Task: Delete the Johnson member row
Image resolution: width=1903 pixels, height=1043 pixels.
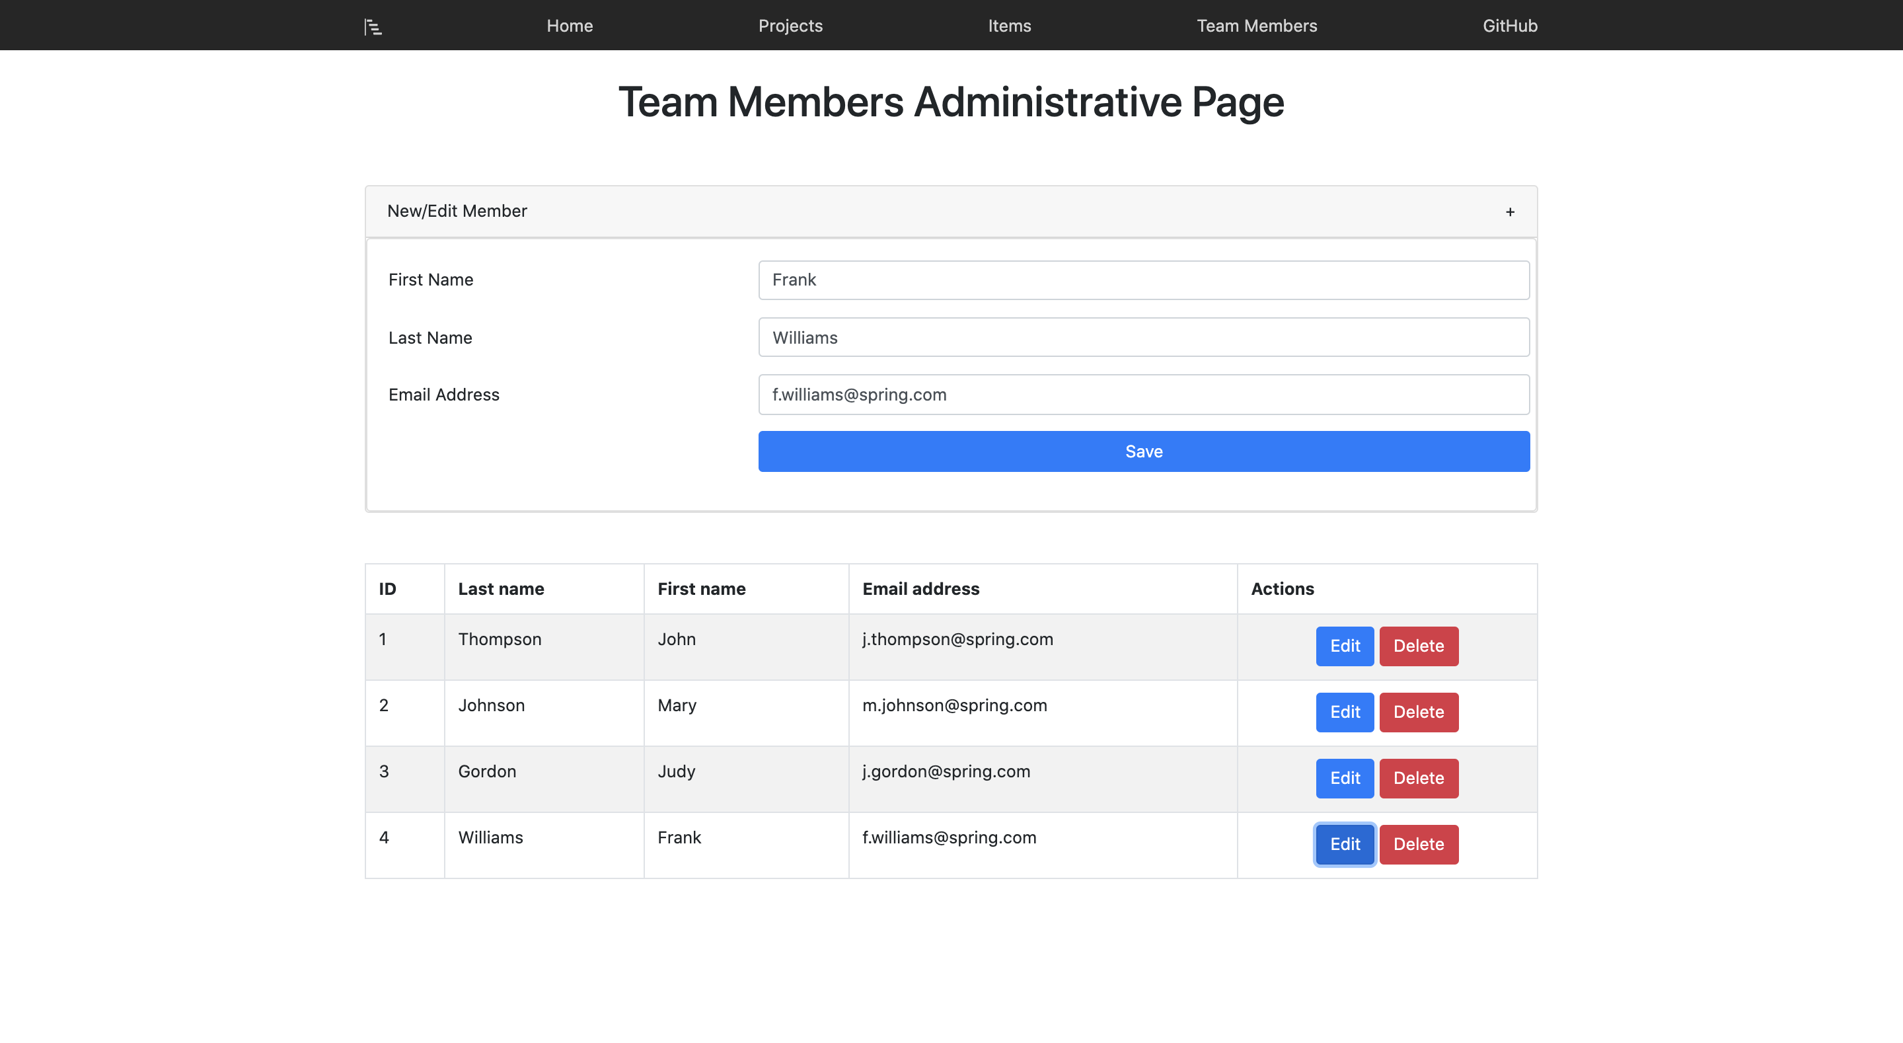Action: [1417, 712]
